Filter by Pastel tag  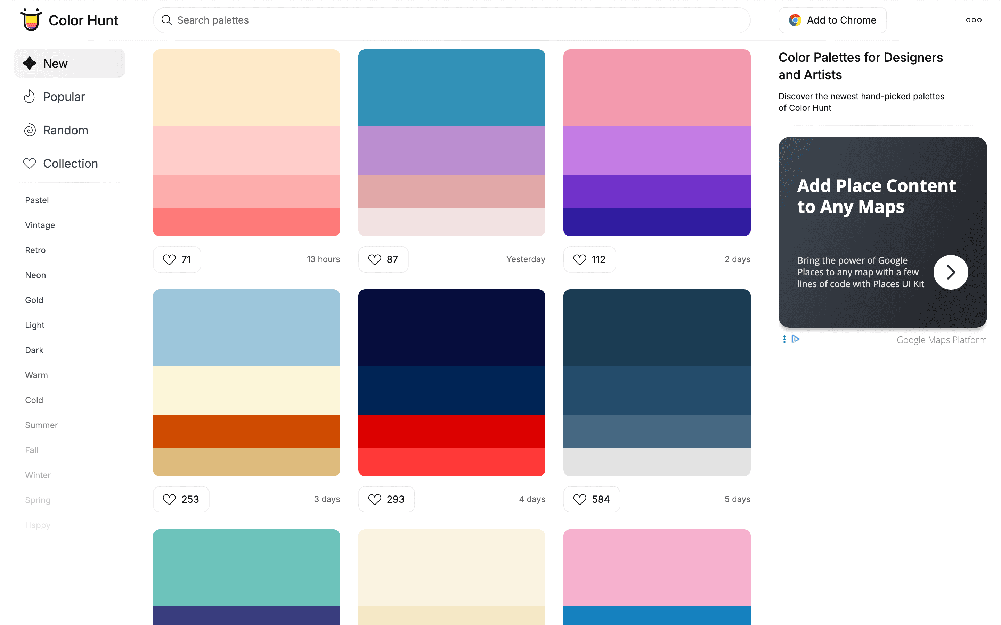(x=37, y=200)
